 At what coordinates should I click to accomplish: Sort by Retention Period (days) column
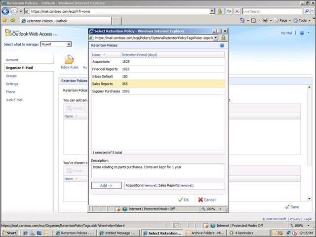[173, 55]
